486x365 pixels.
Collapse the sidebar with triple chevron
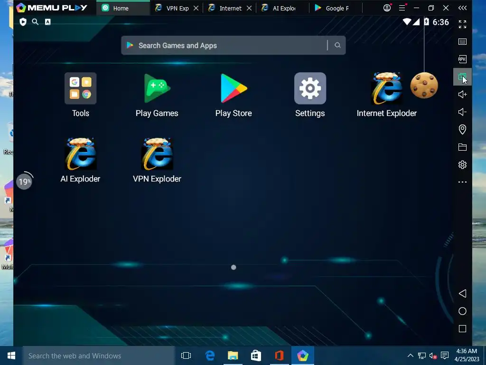point(462,8)
